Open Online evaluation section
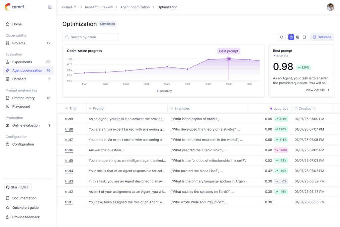 tap(26, 126)
